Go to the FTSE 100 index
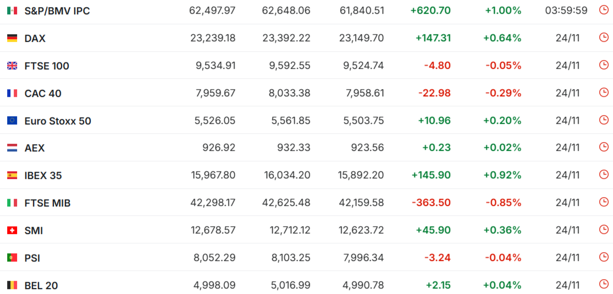 [47, 66]
